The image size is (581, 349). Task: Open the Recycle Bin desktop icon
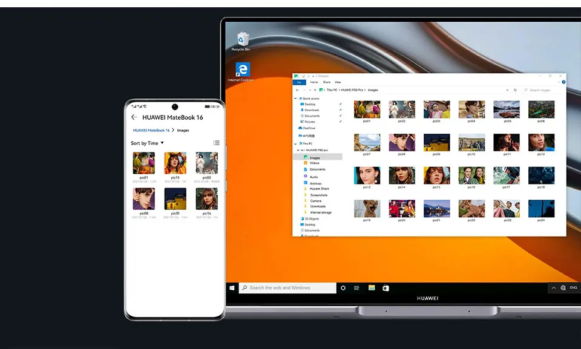pyautogui.click(x=241, y=42)
